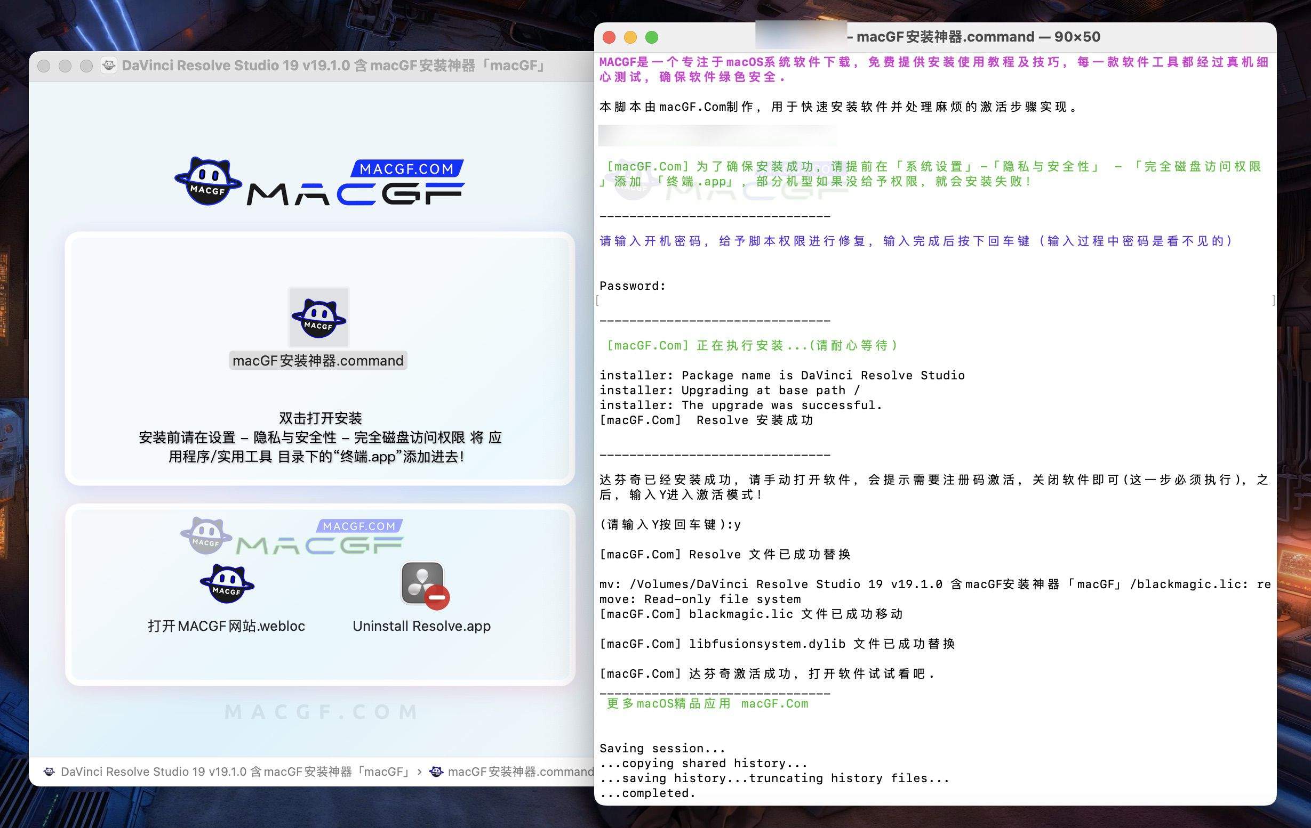Click the green macGF.Com link text in Terminal

(x=774, y=703)
